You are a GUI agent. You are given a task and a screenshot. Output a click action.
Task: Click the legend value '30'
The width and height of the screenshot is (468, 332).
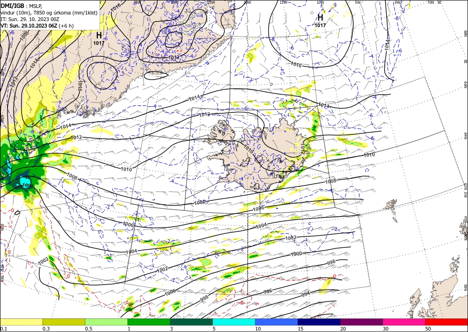pyautogui.click(x=386, y=329)
